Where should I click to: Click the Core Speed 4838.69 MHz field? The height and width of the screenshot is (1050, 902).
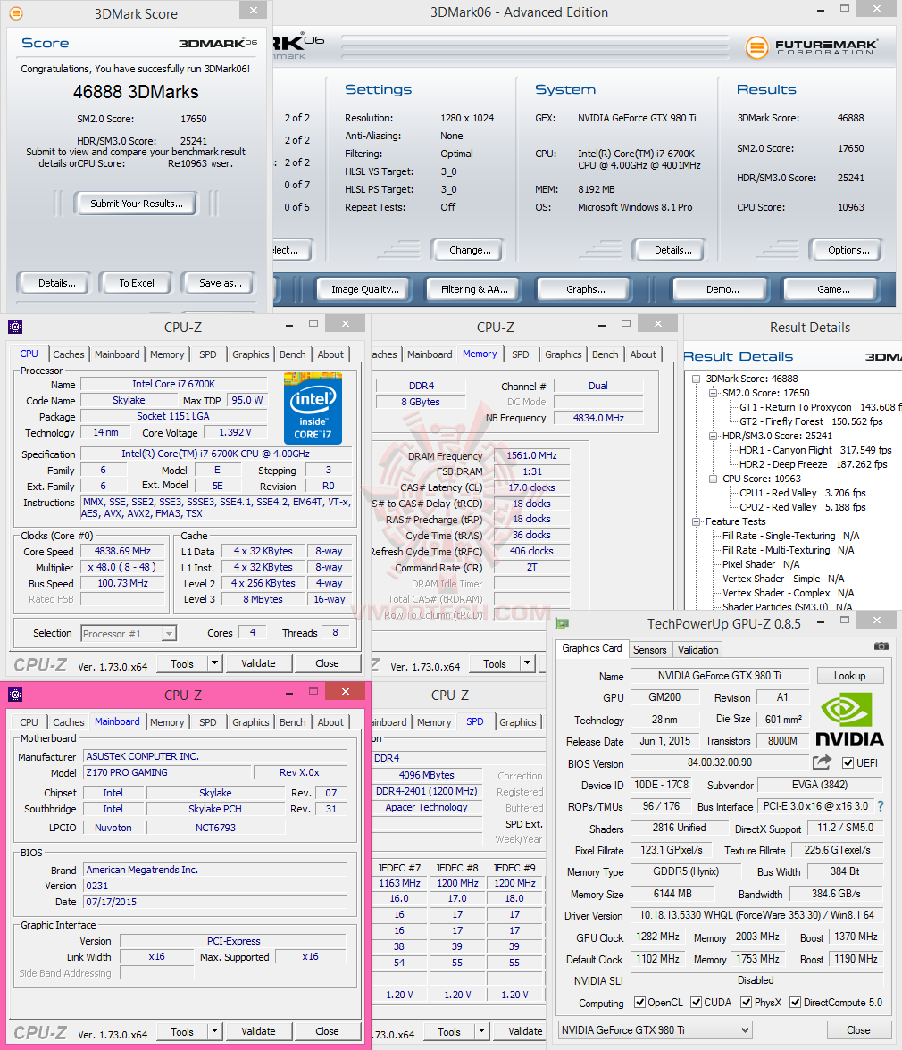(122, 551)
